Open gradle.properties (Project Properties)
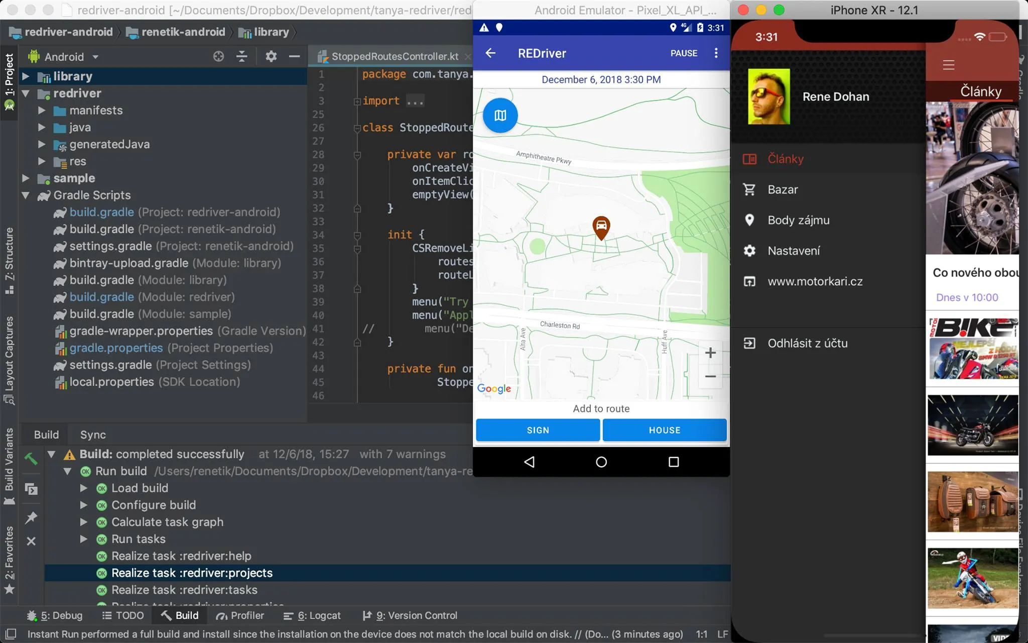This screenshot has width=1028, height=643. tap(164, 348)
